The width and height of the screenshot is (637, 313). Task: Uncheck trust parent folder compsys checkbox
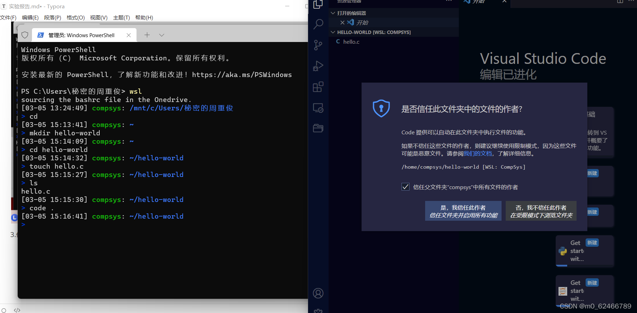click(x=405, y=187)
